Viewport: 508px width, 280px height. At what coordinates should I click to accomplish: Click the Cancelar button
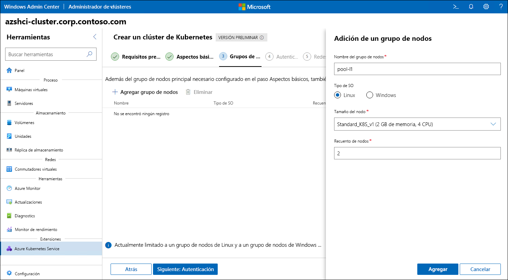tap(480, 269)
